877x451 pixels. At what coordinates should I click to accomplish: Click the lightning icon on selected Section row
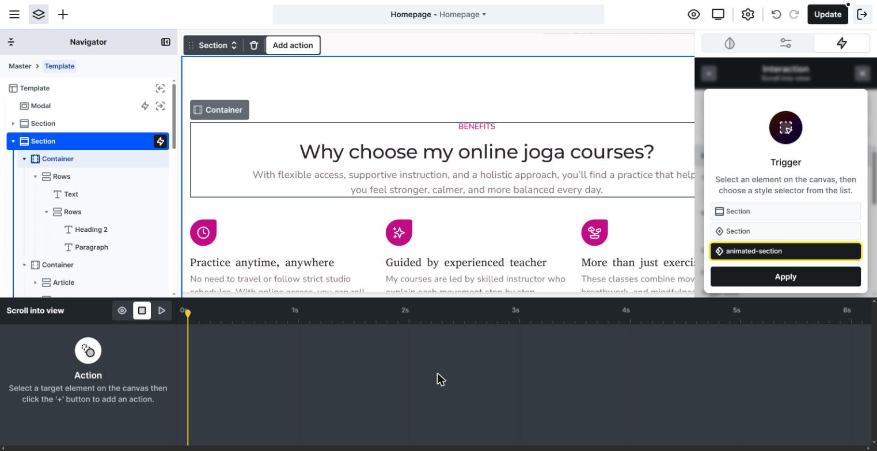point(160,142)
